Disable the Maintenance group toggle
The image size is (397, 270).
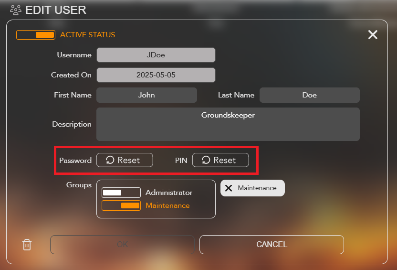(x=121, y=205)
